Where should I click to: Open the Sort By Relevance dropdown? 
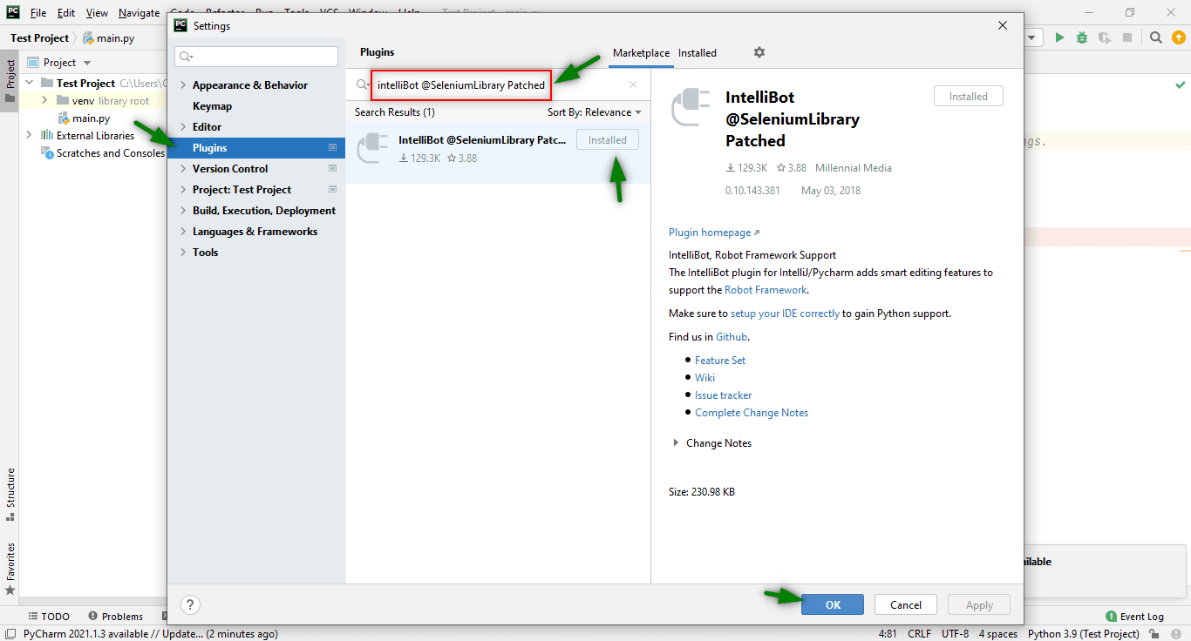pyautogui.click(x=594, y=112)
